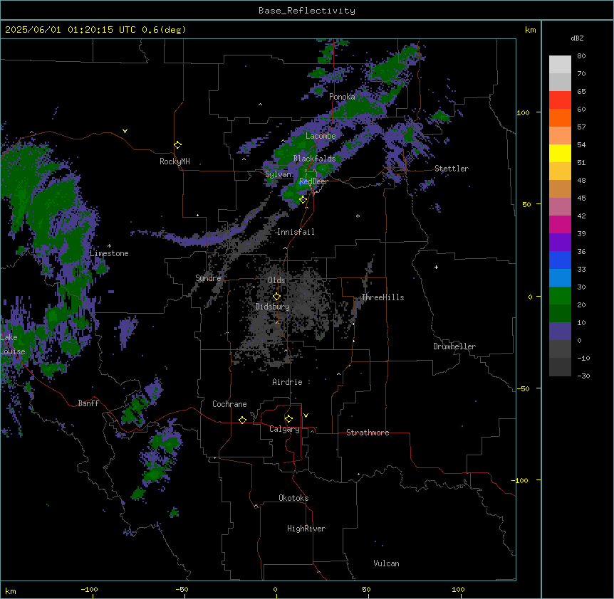Click the Base_Reflectivity title
614x599 pixels.
point(307,11)
